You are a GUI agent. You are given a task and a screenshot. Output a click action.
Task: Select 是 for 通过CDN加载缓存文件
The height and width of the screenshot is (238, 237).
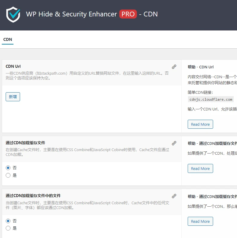[8, 175]
